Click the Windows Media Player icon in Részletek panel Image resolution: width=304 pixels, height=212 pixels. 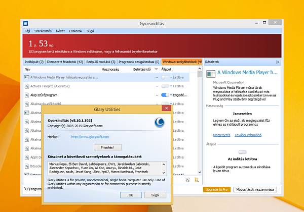[x=211, y=74]
